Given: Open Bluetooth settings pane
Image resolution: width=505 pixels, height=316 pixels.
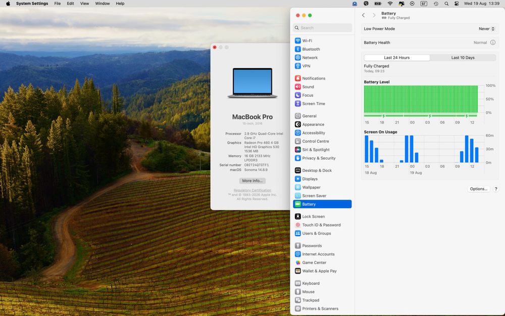Looking at the screenshot, I should 322,49.
